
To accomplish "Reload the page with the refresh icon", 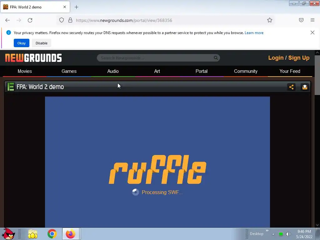I will (30, 20).
